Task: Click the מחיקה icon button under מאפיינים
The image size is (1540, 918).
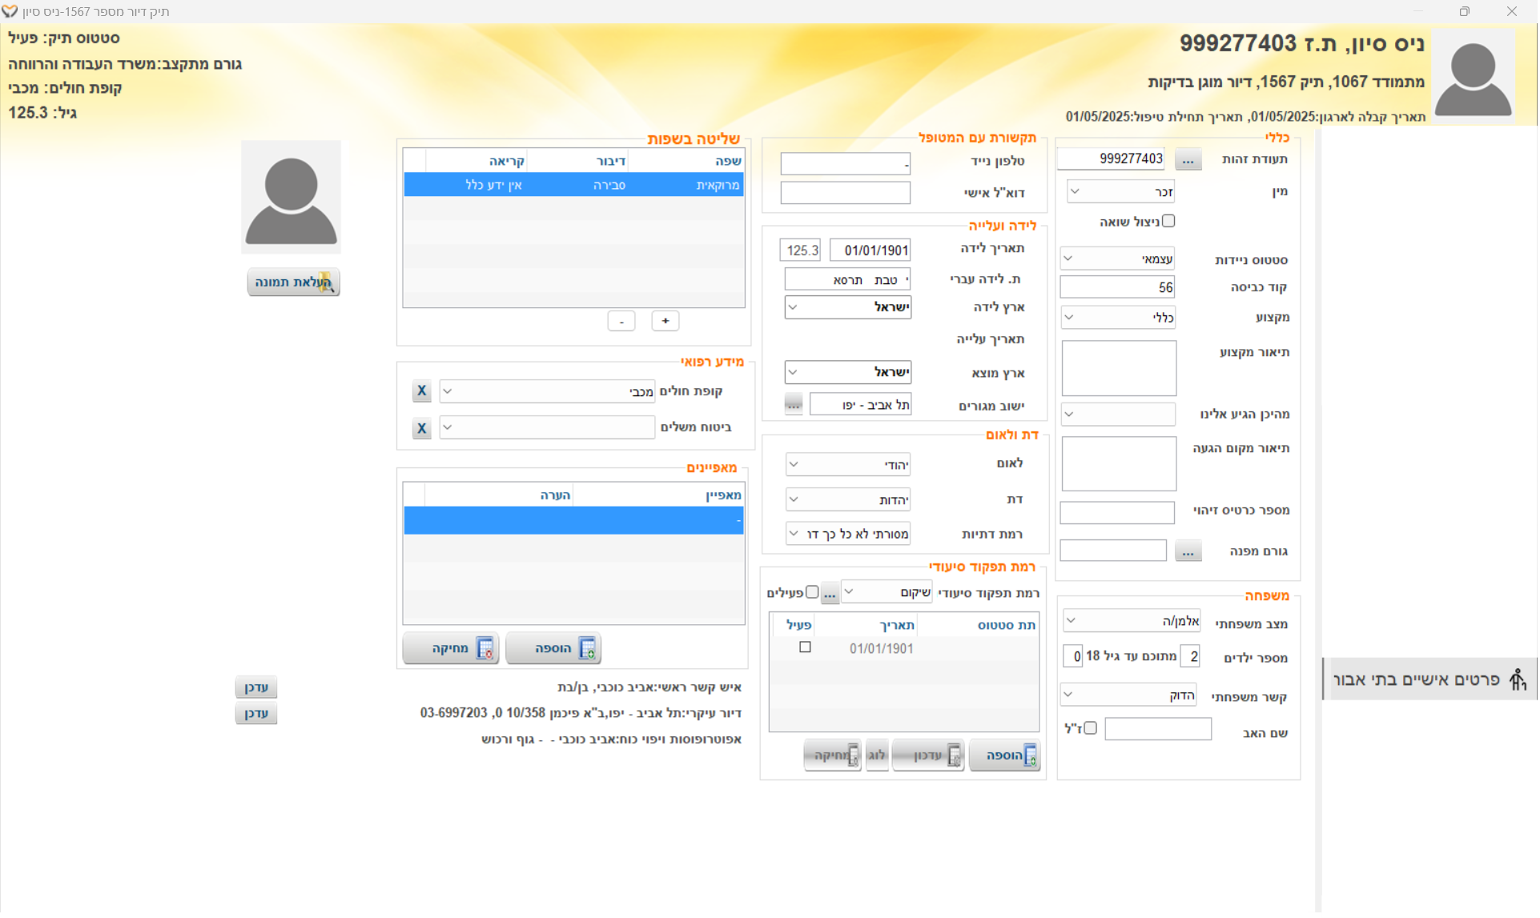Action: click(451, 648)
